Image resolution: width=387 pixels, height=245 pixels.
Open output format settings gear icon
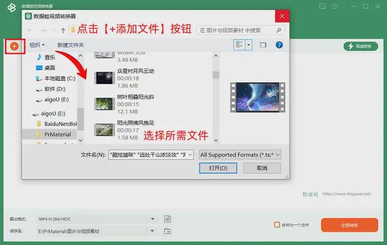pyautogui.click(x=167, y=219)
